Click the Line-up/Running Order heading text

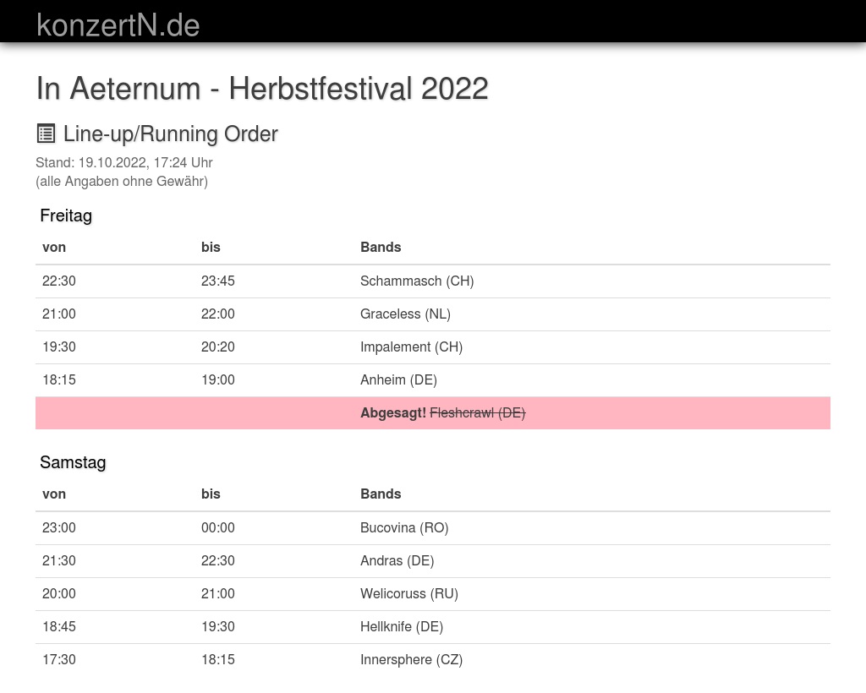click(x=171, y=134)
